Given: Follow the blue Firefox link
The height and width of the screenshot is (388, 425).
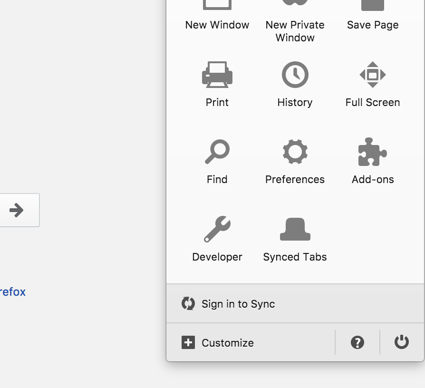Looking at the screenshot, I should coord(13,291).
